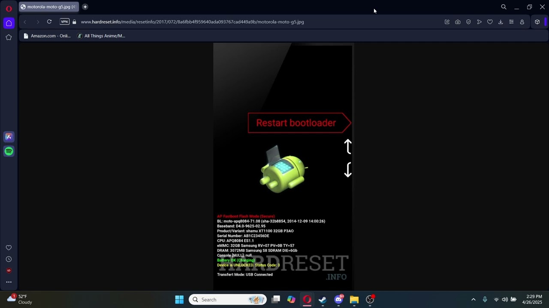Go forward to next page
Viewport: 549px width, 308px height.
coord(38,22)
